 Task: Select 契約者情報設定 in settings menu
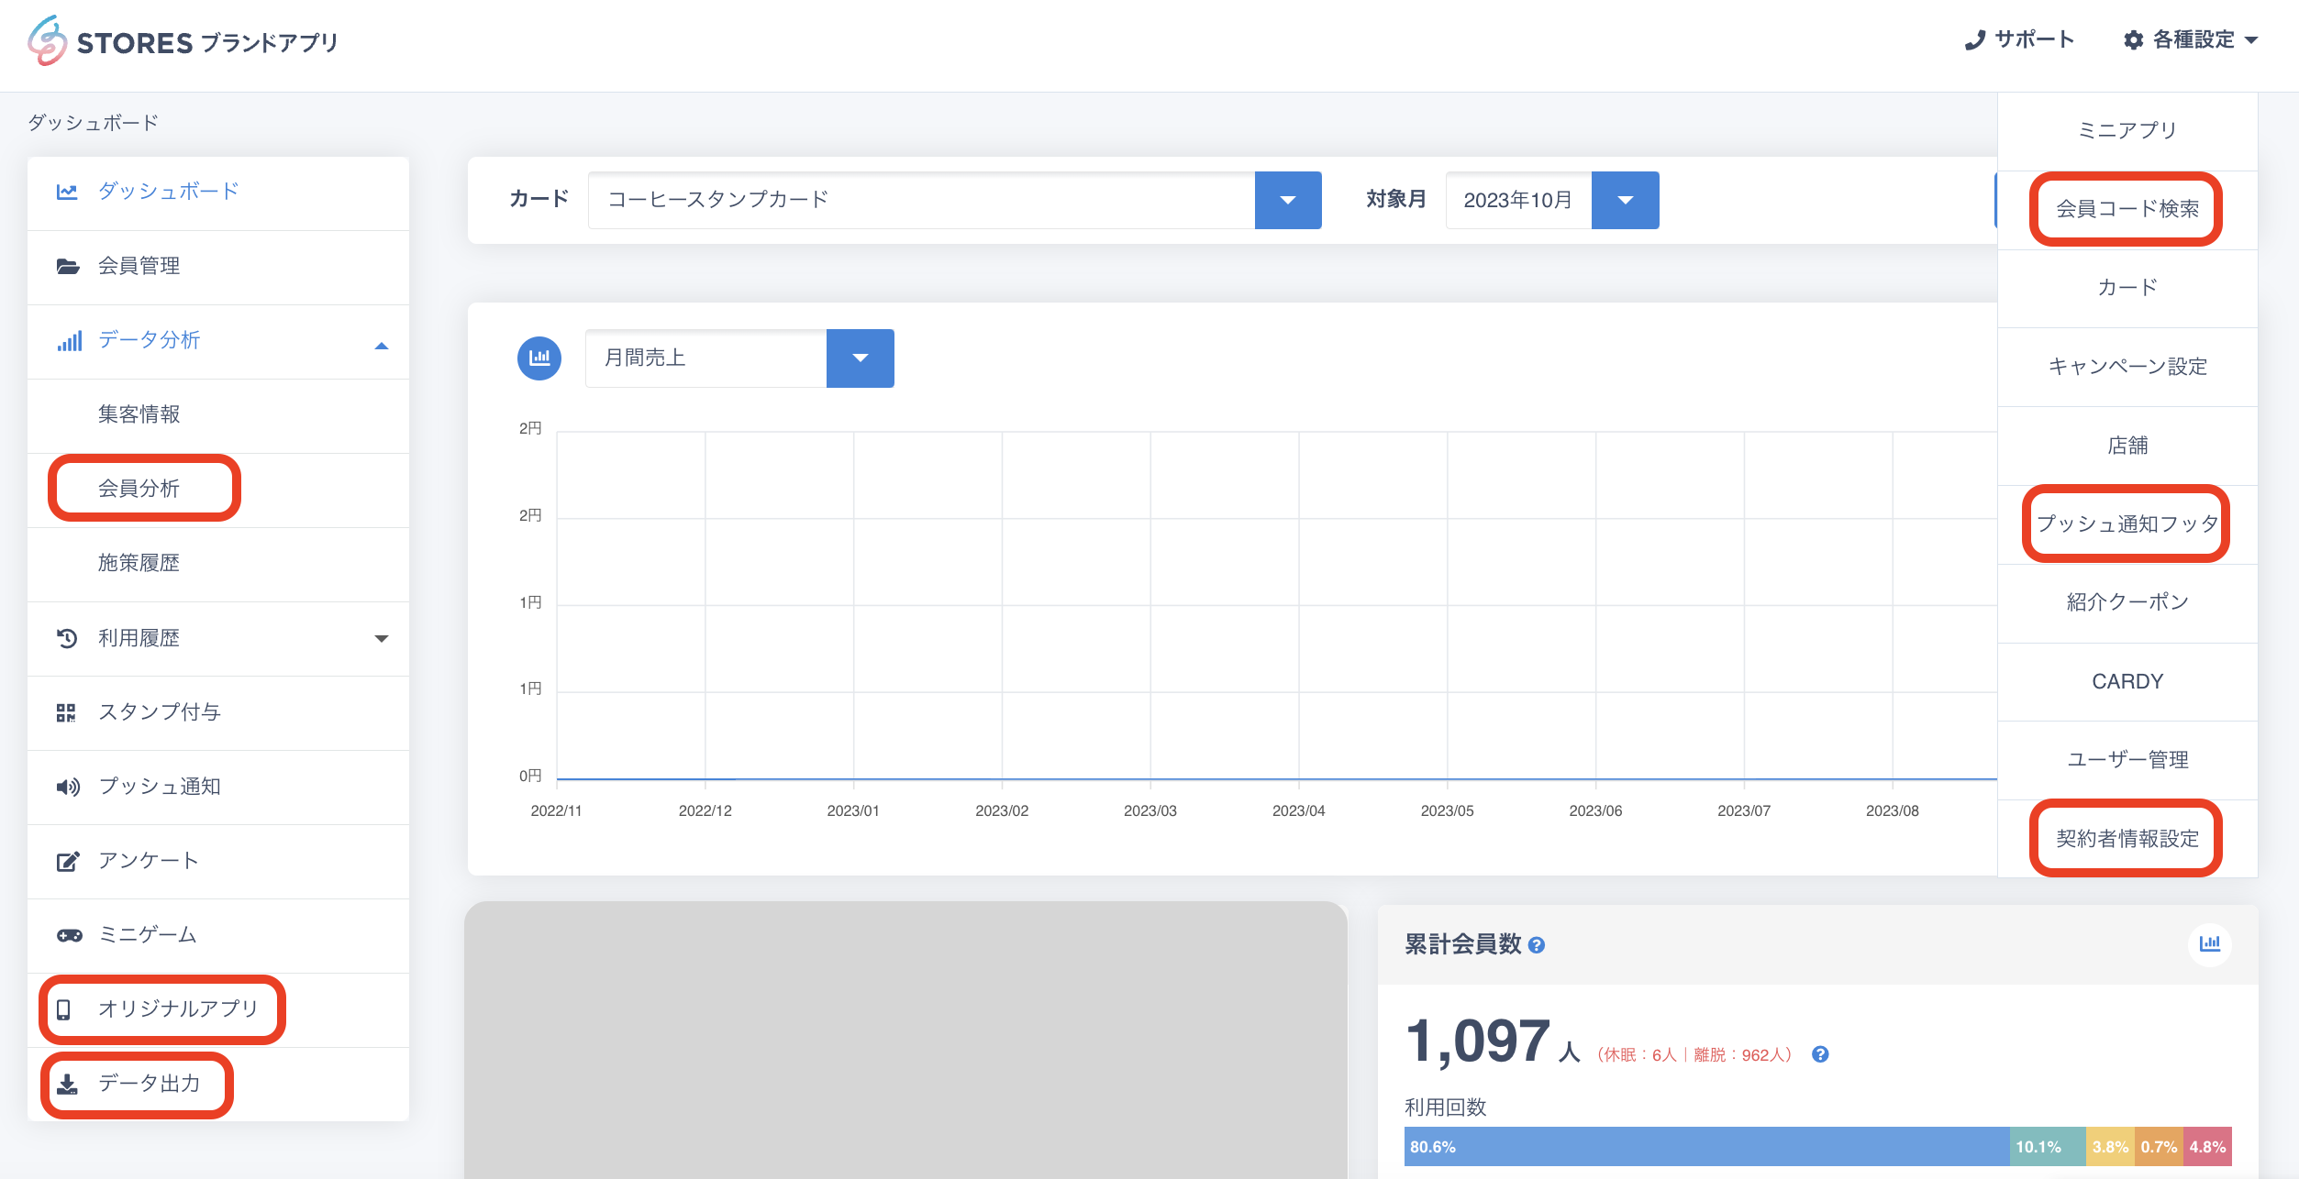click(x=2127, y=838)
